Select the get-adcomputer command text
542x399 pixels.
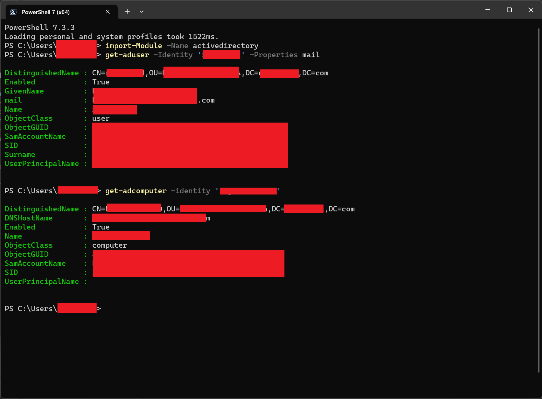point(136,191)
